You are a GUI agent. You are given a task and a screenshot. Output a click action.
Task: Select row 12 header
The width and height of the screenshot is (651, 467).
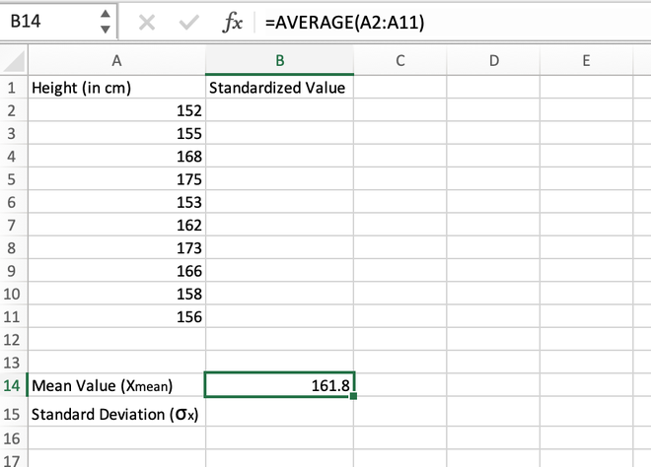(12, 339)
